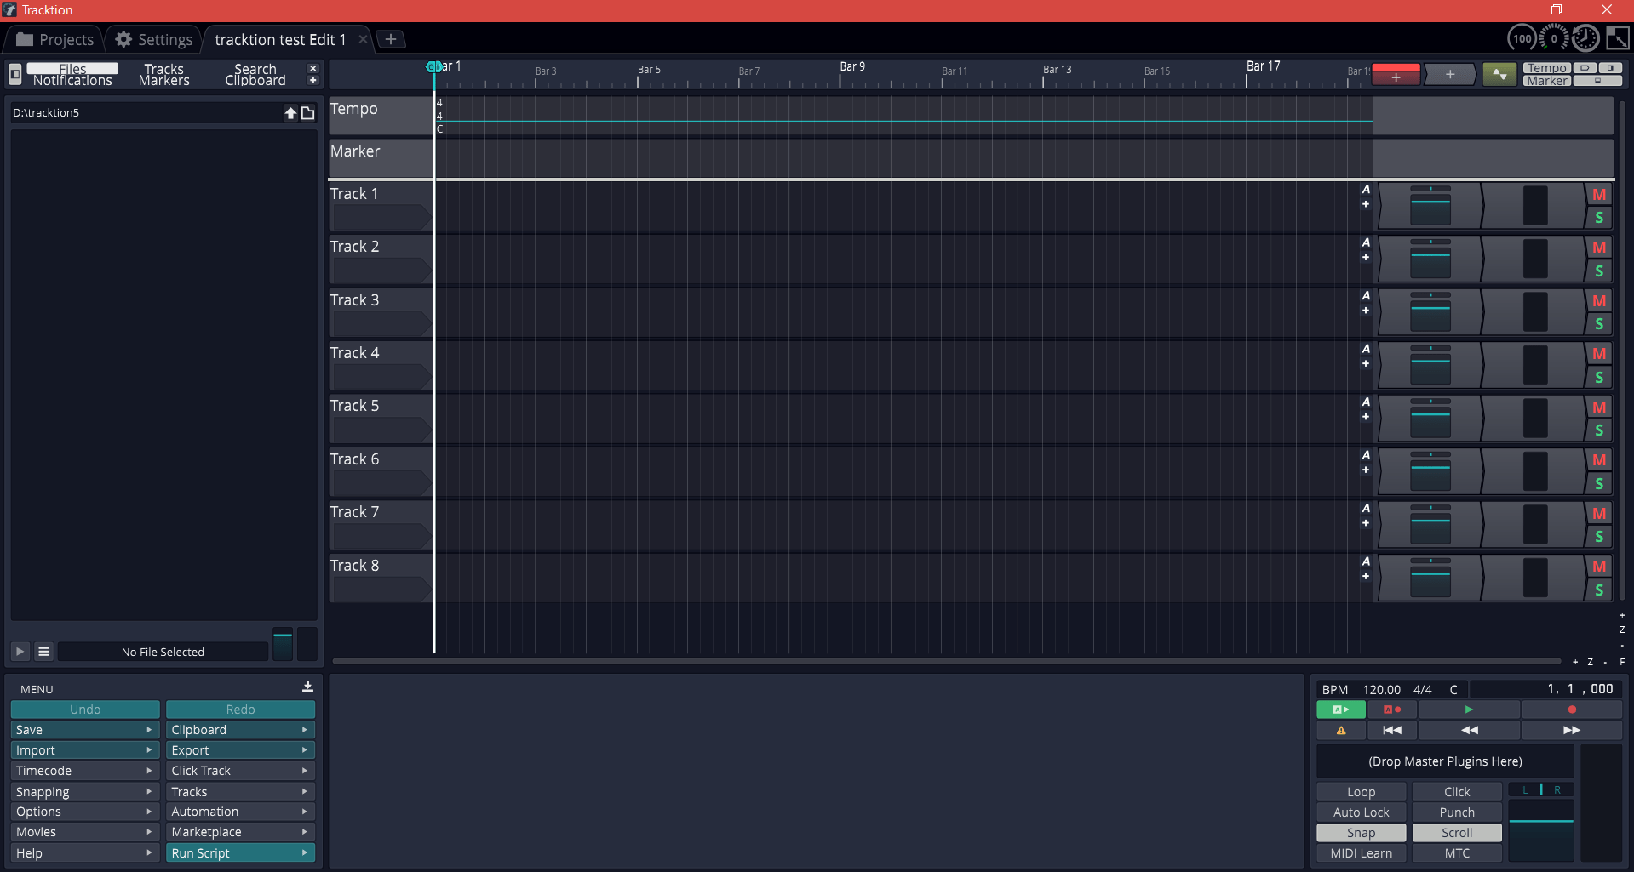The image size is (1634, 872).
Task: Toggle the bottom panel layout button beside Marker
Action: tap(1597, 81)
